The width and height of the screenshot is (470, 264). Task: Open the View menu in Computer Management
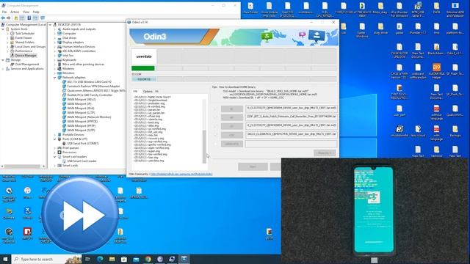[x=26, y=12]
